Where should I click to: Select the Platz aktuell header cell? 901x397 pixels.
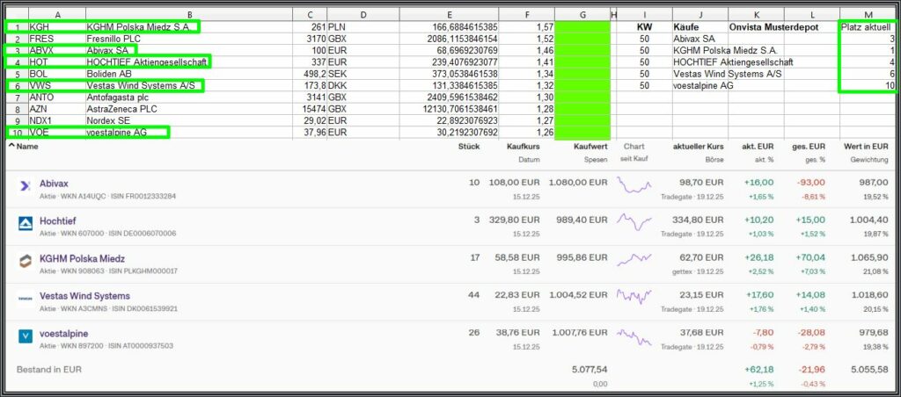[x=868, y=27]
